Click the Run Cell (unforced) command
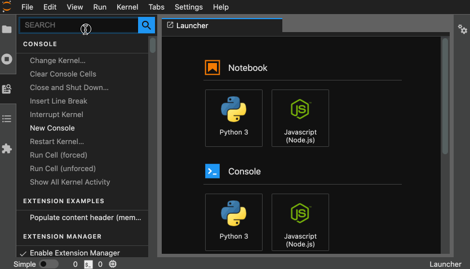 [x=63, y=168]
